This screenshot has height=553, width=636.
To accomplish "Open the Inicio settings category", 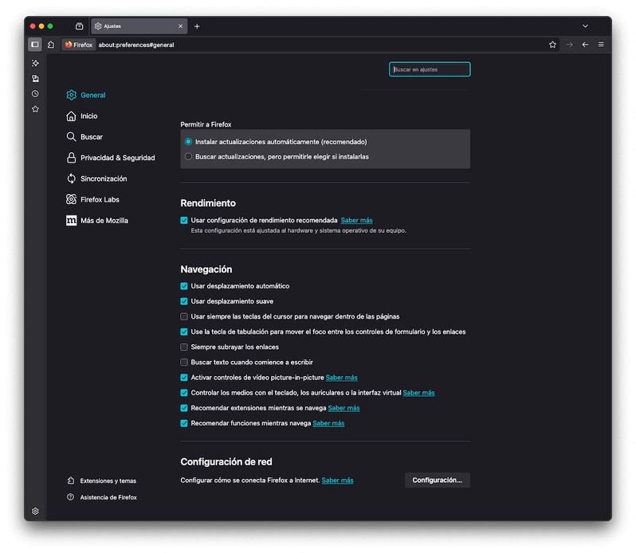I will click(82, 116).
